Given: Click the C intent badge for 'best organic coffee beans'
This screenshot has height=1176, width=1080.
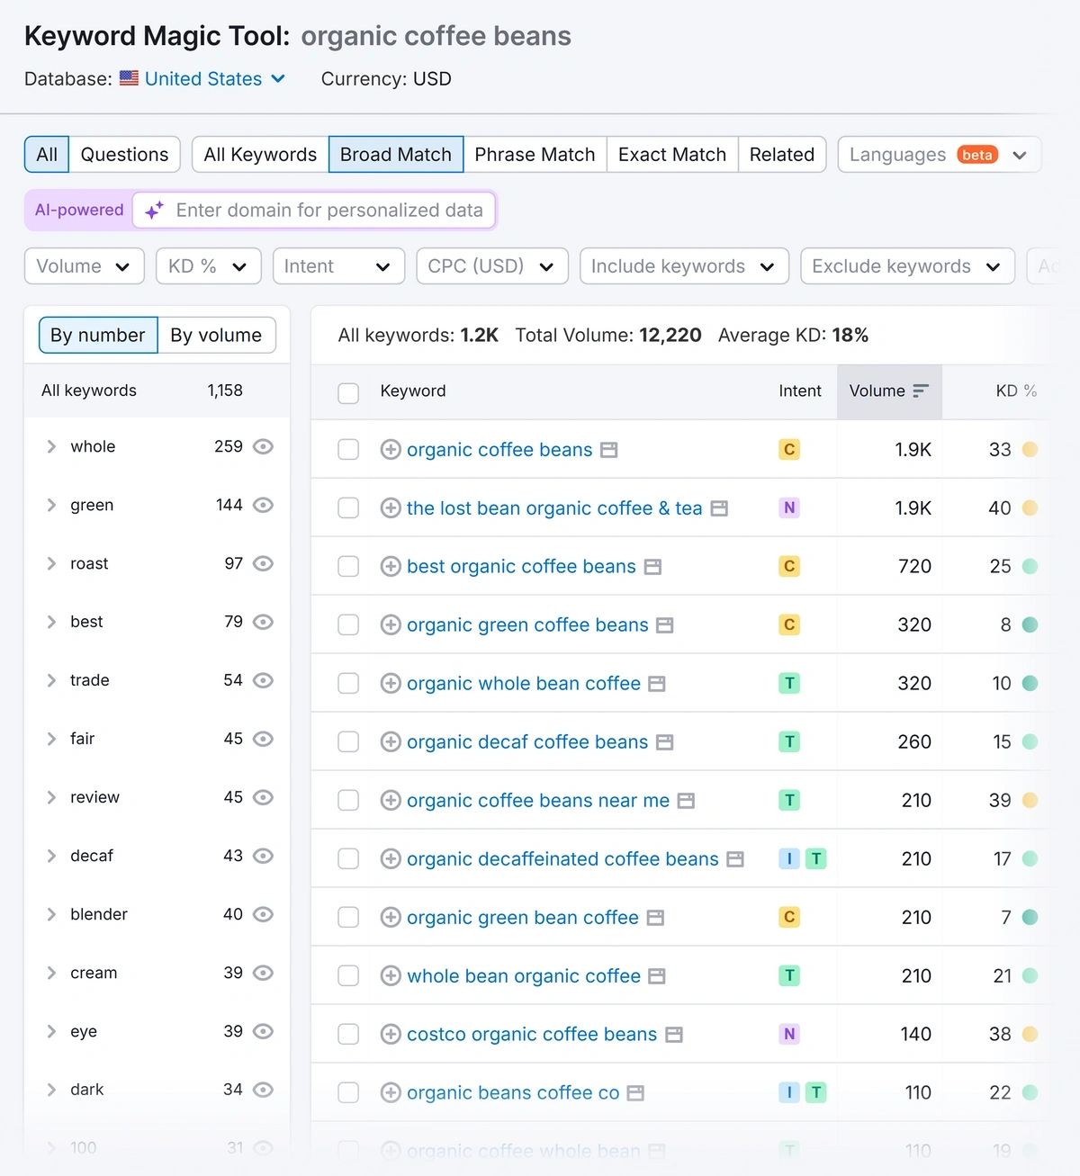Looking at the screenshot, I should (789, 567).
